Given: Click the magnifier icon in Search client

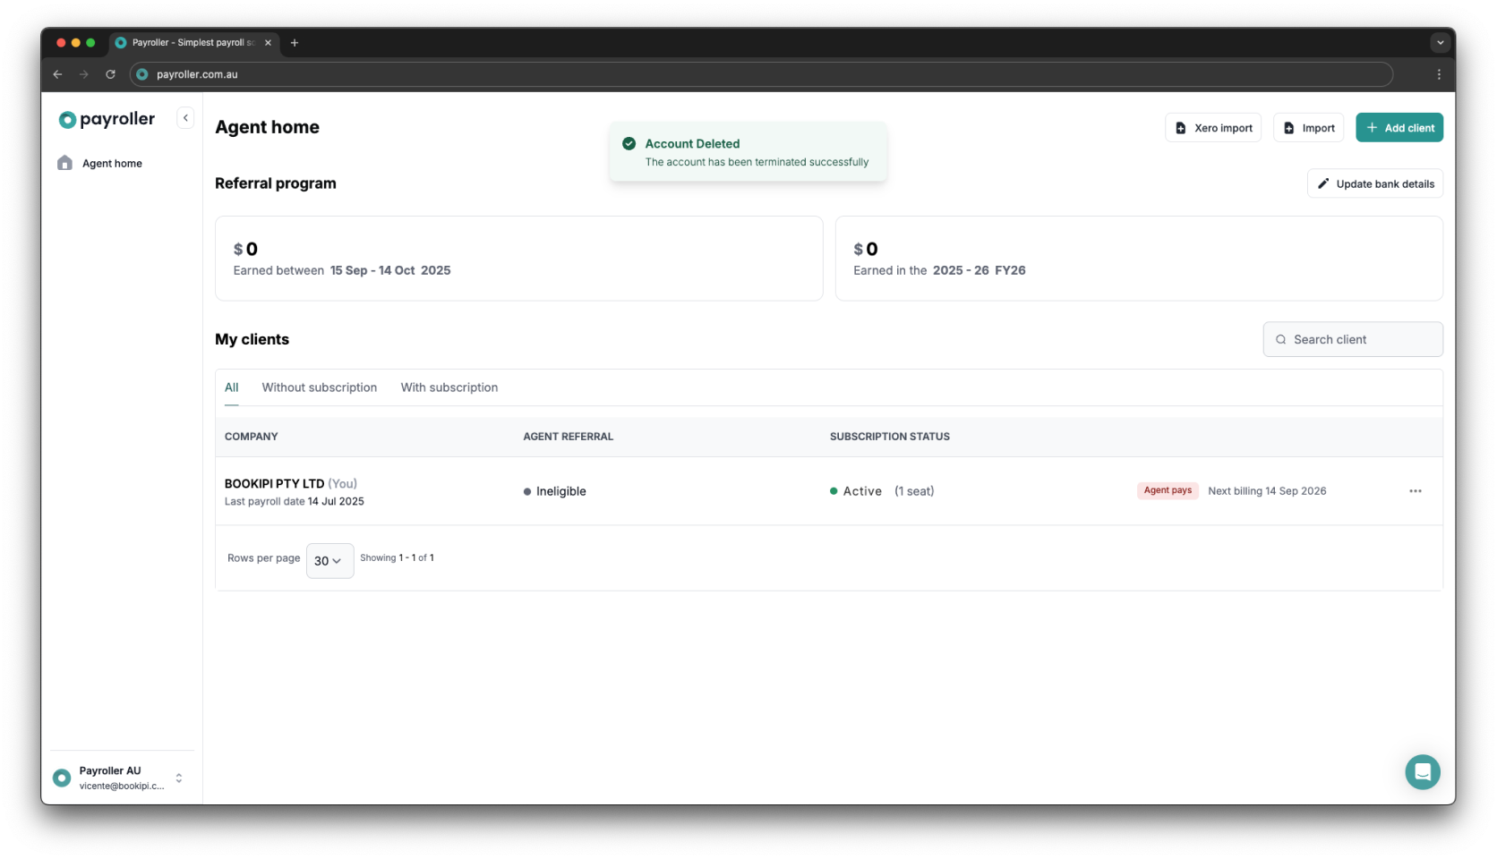Looking at the screenshot, I should click(1281, 340).
